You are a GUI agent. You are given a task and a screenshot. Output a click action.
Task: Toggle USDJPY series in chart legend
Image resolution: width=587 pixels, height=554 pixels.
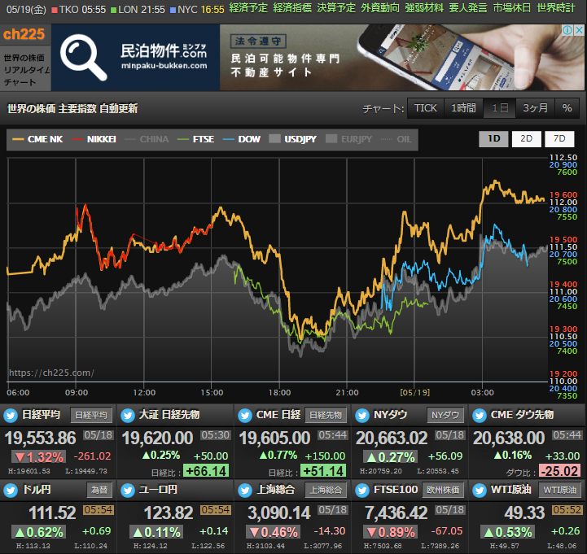pyautogui.click(x=293, y=139)
